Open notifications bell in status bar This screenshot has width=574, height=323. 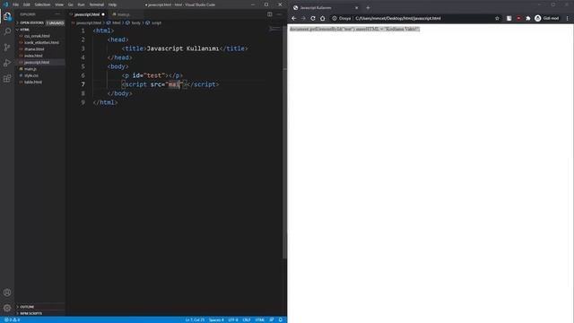[x=281, y=319]
